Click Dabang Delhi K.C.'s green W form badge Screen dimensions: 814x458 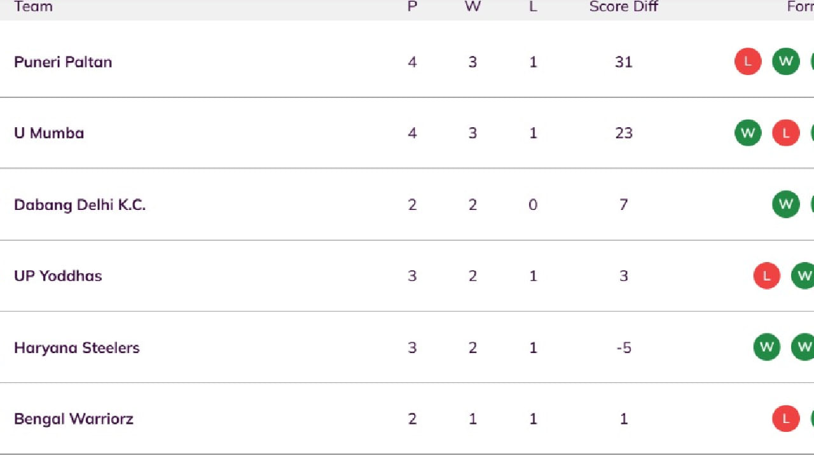786,204
